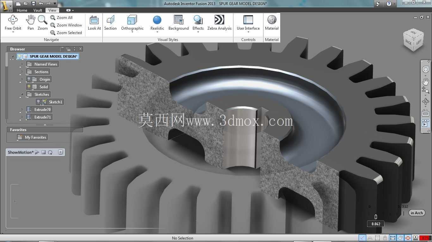Open the Home ribbon tab

(x=22, y=10)
